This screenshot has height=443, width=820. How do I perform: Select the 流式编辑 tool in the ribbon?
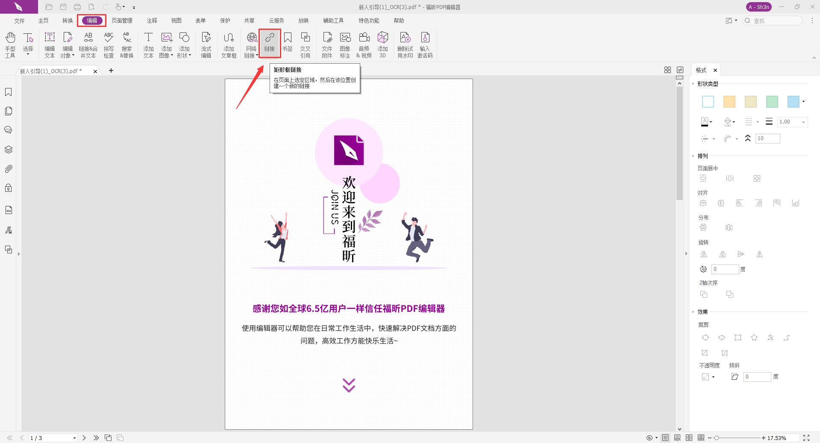[206, 44]
